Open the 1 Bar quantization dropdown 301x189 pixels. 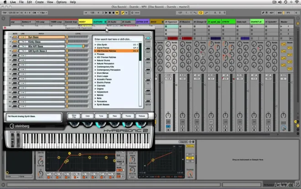(x=43, y=13)
